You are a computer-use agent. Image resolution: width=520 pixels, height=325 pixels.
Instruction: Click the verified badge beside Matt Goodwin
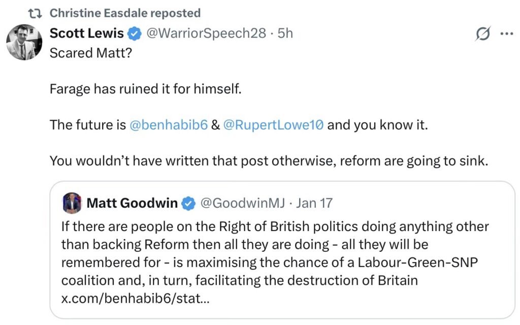coord(188,204)
